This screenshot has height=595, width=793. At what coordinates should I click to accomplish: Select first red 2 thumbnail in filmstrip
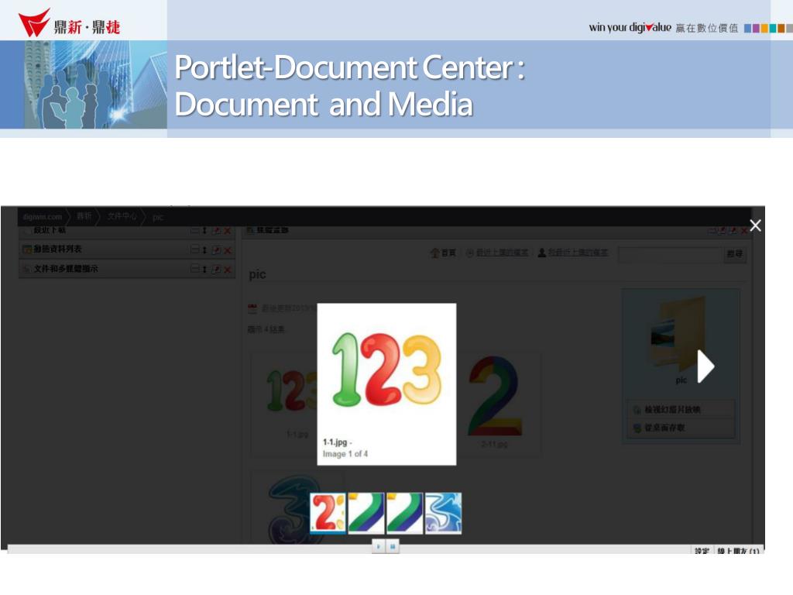click(328, 513)
